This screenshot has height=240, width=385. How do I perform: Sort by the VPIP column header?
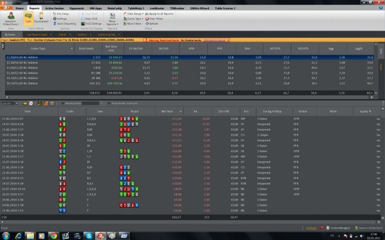click(194, 48)
